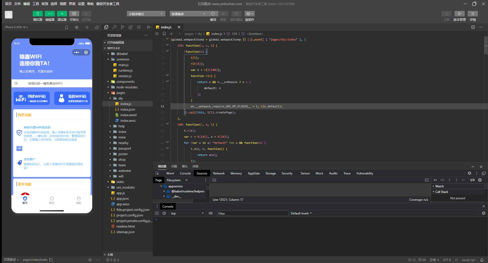The image size is (488, 263).
Task: Toggle the simulator panel button
Action: pyautogui.click(x=38, y=14)
